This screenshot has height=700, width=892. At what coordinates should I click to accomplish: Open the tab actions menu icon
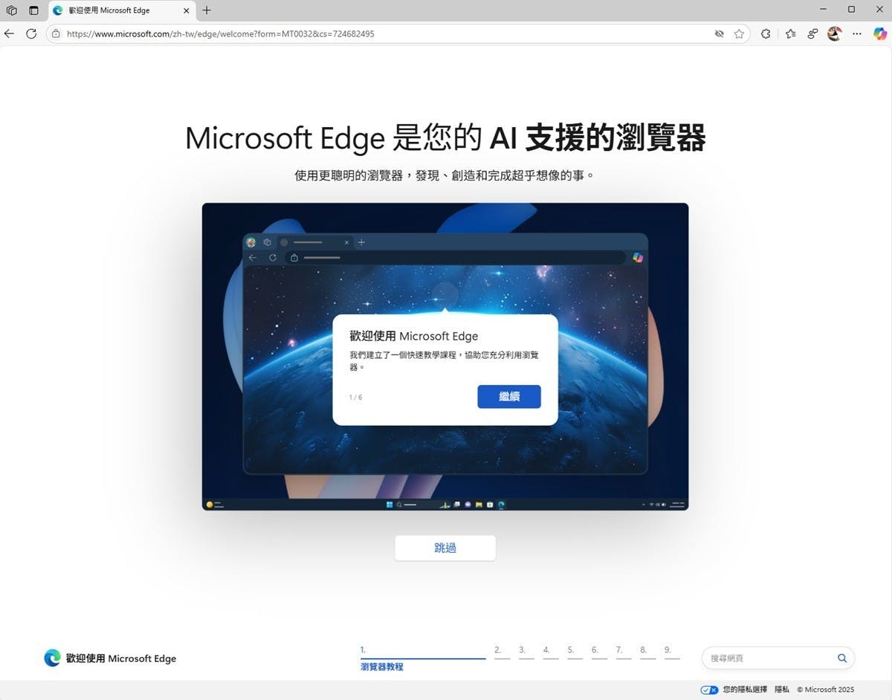[x=33, y=10]
